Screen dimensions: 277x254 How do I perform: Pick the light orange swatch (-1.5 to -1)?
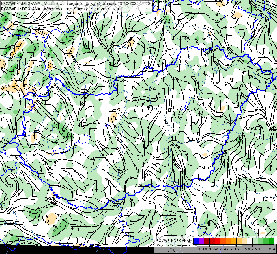tap(239, 241)
